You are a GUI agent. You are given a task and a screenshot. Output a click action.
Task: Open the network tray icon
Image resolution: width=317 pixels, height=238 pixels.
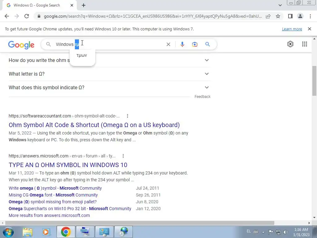(278, 232)
